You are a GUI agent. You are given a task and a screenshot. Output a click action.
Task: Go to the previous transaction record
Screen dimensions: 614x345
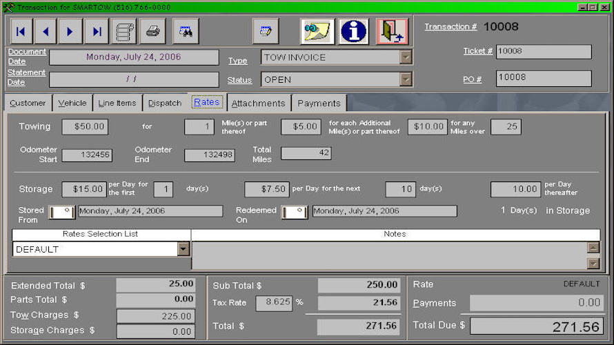point(46,31)
